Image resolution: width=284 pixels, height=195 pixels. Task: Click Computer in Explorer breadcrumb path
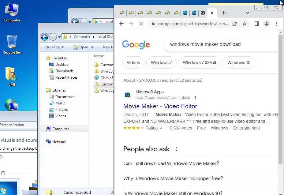point(82,37)
